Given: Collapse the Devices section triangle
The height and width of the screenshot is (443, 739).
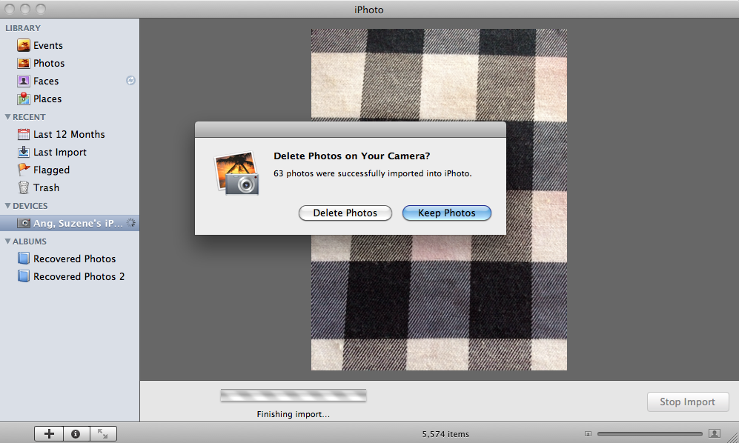Looking at the screenshot, I should tap(7, 206).
